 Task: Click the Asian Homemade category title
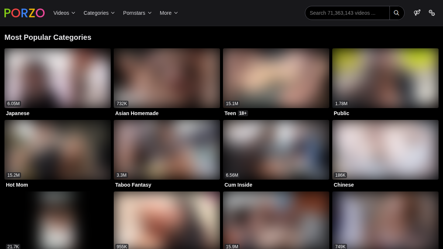137,113
